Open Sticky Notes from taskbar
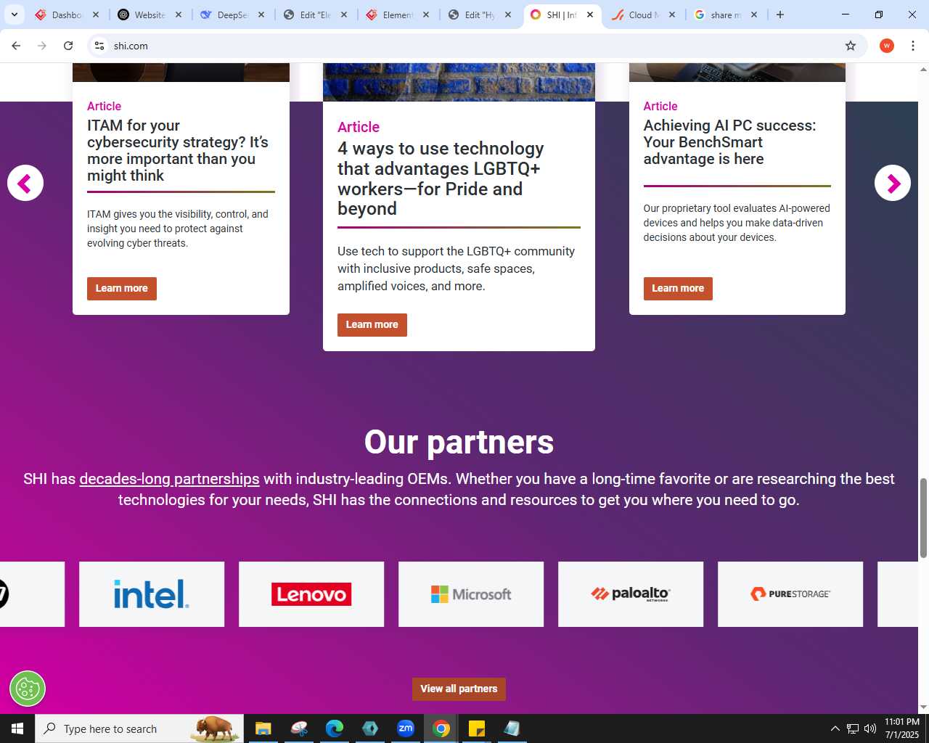This screenshot has height=743, width=929. pos(477,728)
